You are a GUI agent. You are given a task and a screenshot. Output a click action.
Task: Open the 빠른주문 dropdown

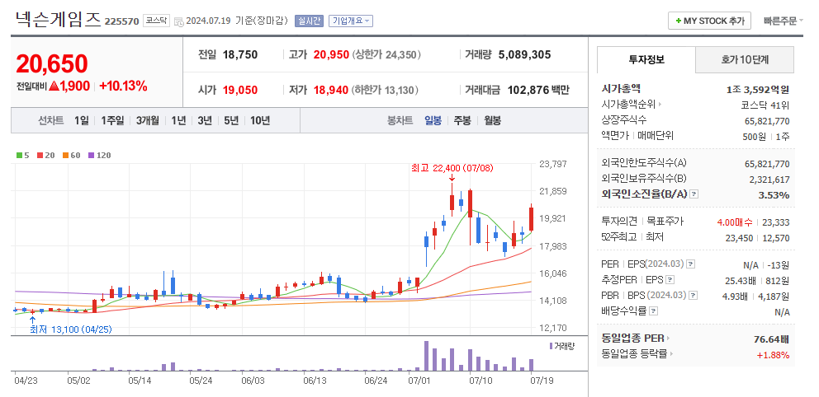click(x=783, y=21)
